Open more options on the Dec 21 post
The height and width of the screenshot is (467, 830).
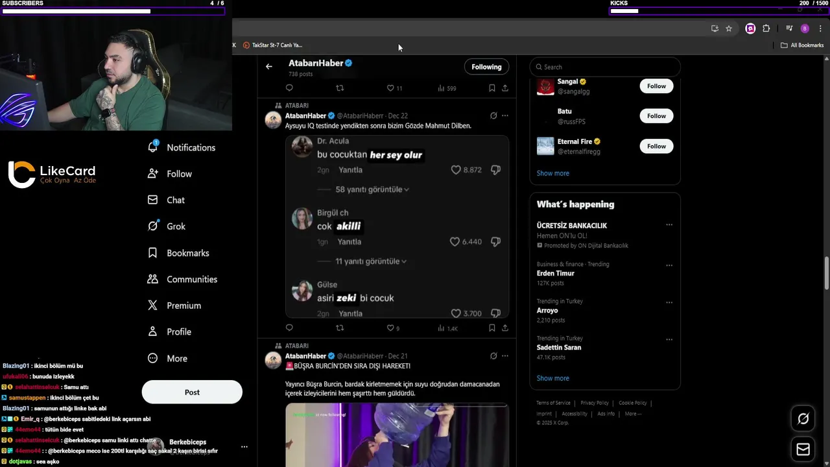click(x=505, y=356)
